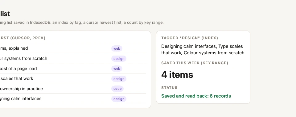Click the page title ending in "list"
This screenshot has height=117, width=296.
coord(5,14)
